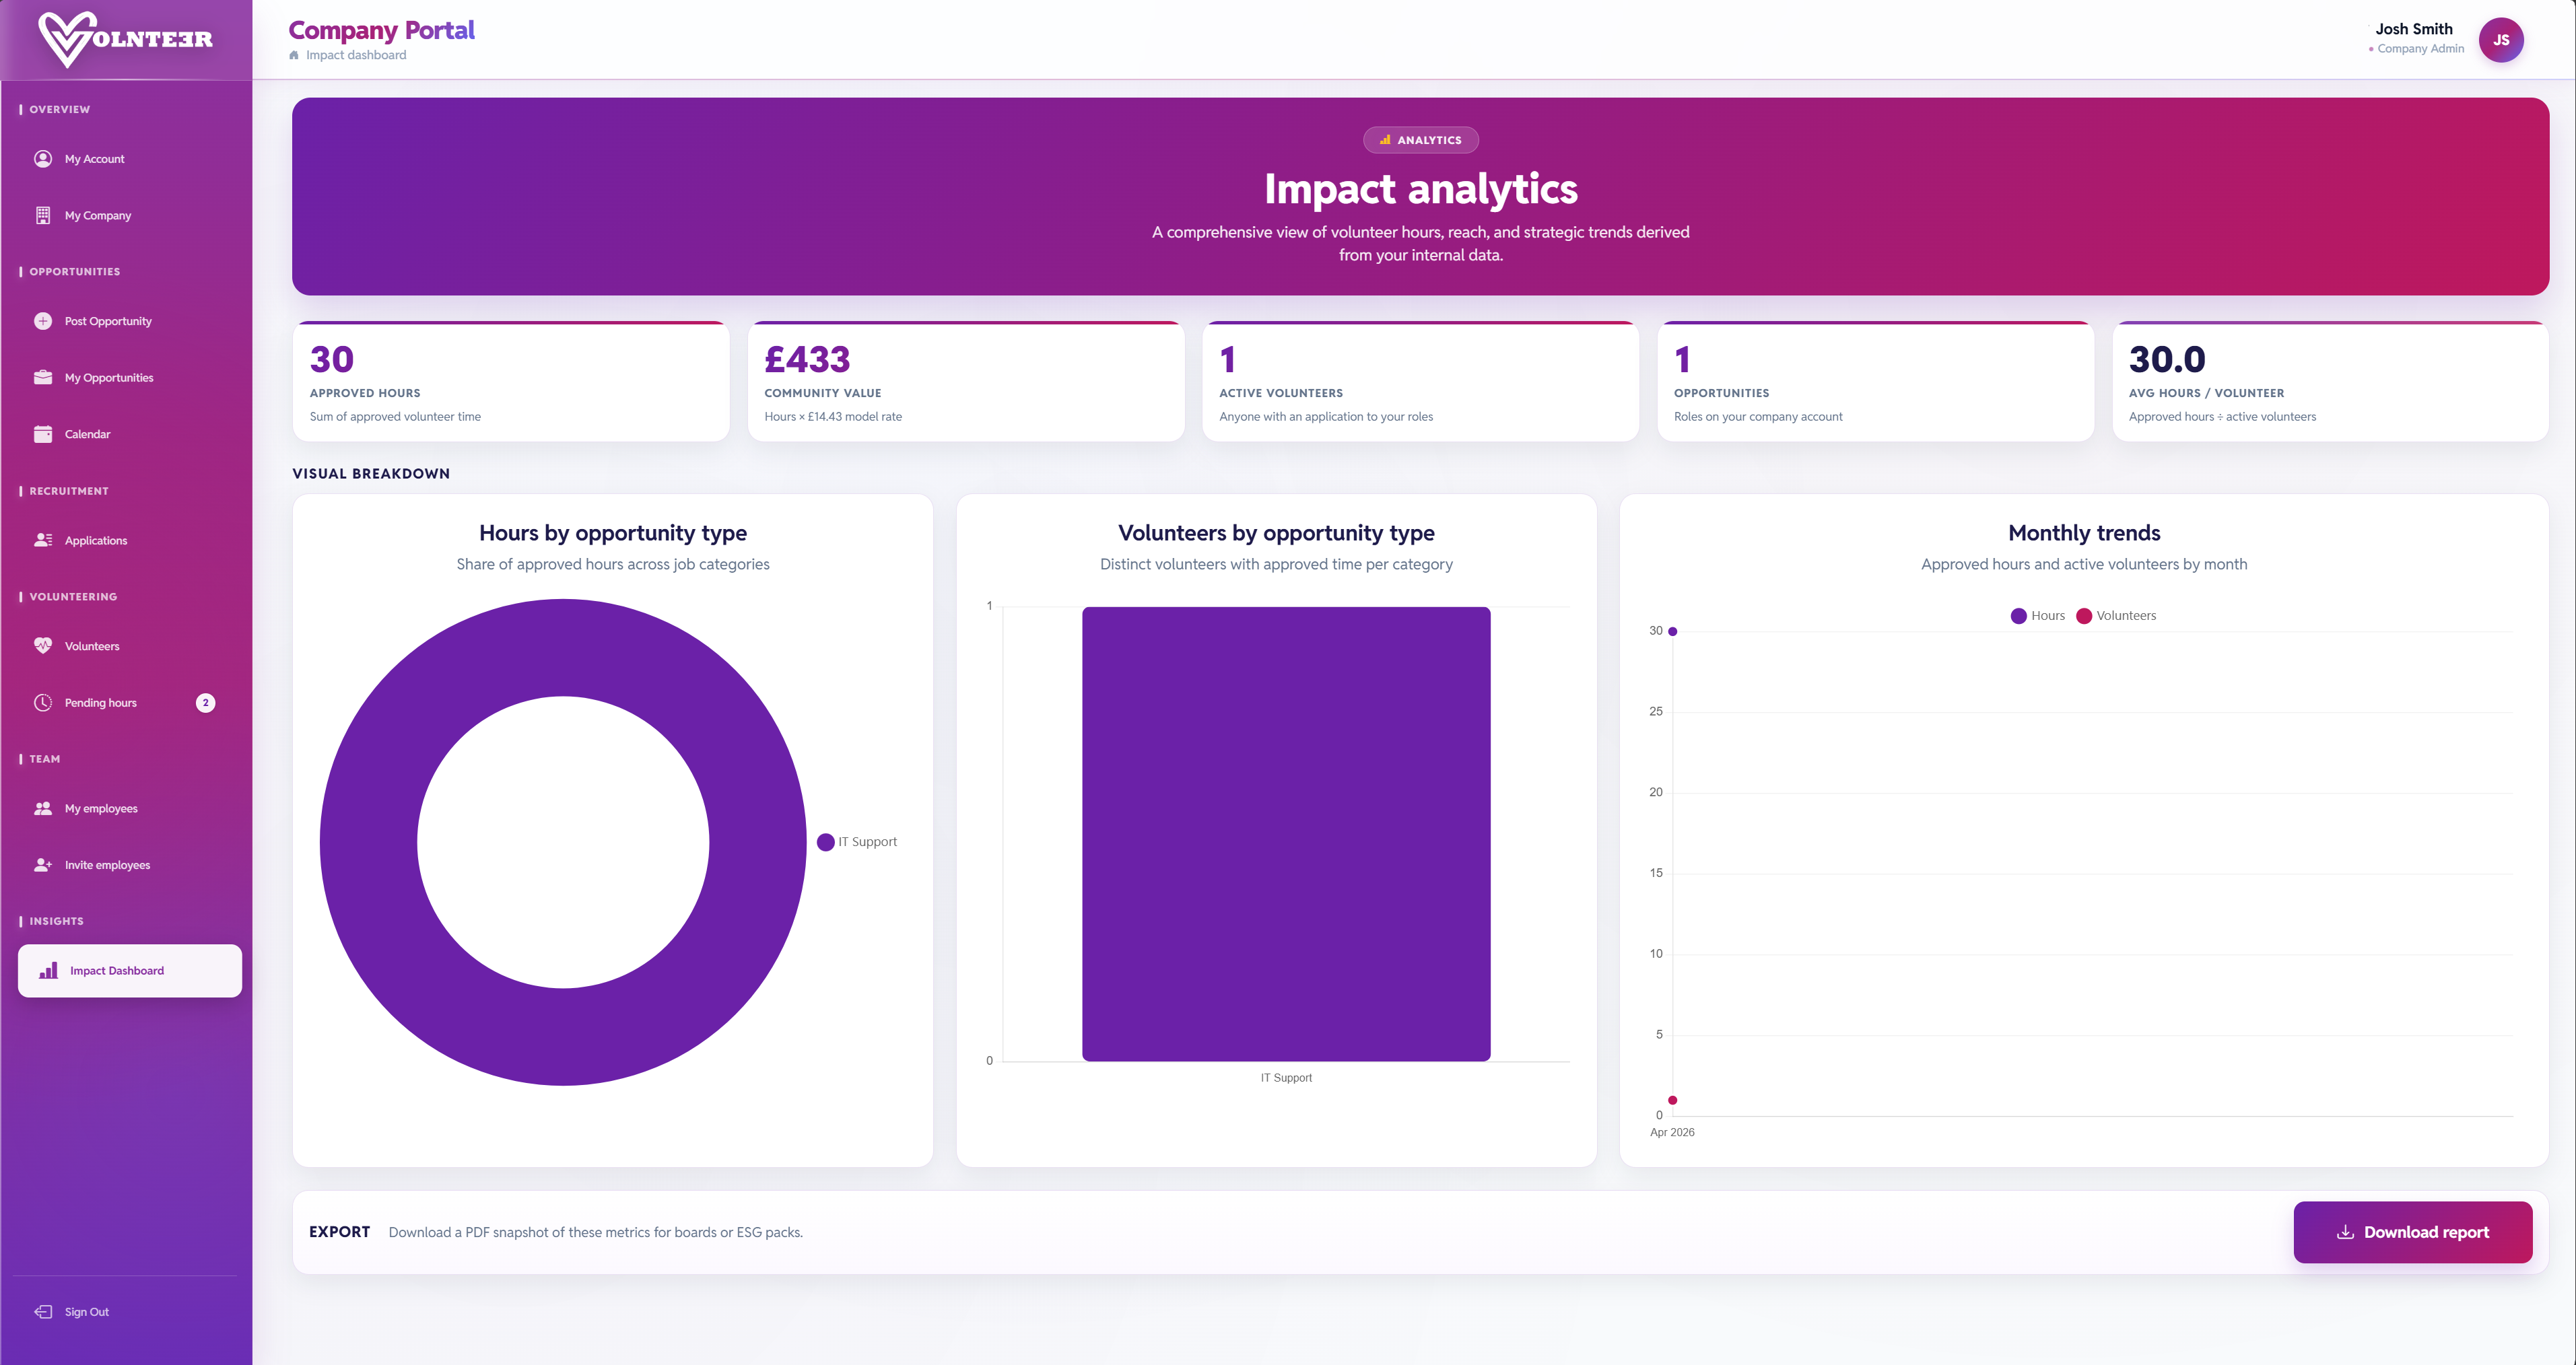This screenshot has width=2576, height=1365.
Task: Click the IT Support bar in chart
Action: [x=1286, y=833]
